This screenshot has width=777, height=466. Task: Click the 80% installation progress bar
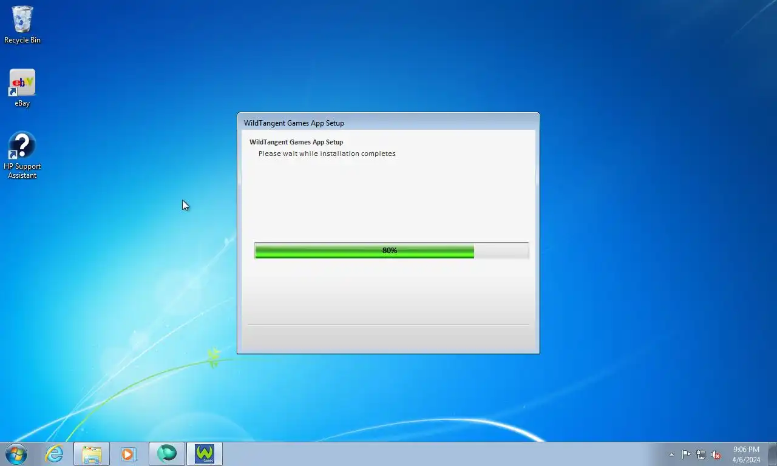coord(392,251)
